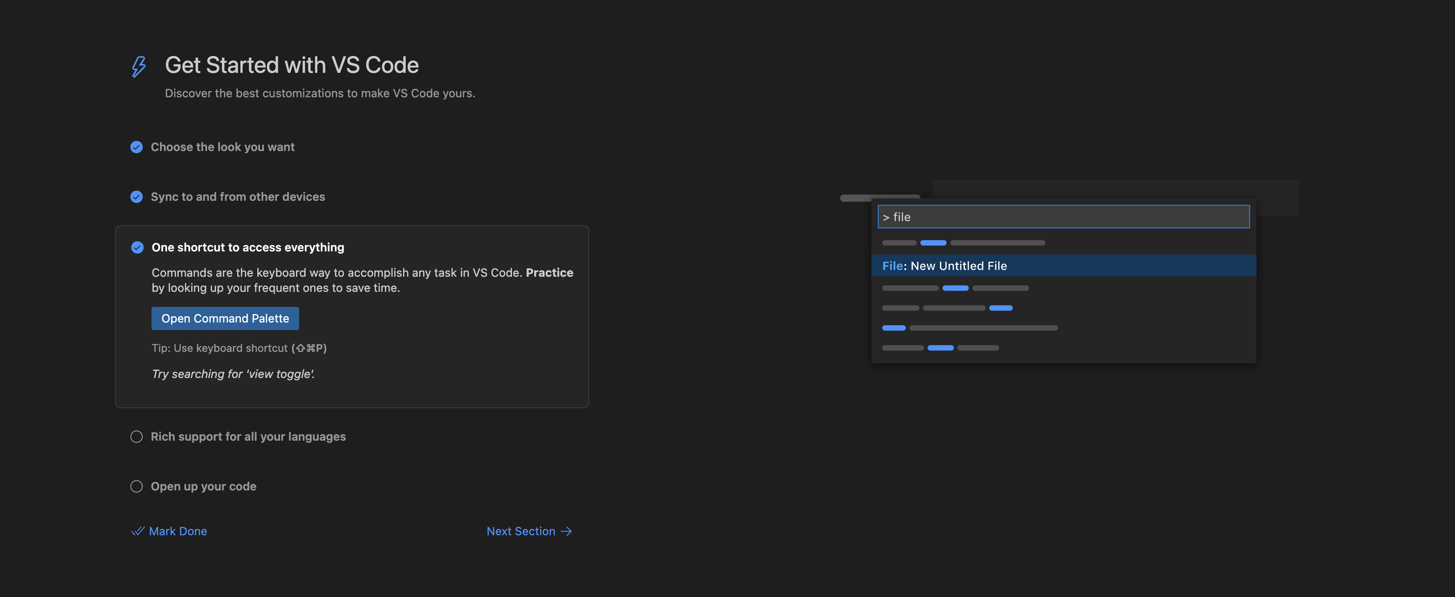The image size is (1455, 597).
Task: Select File: New Untitled File row in illustration
Action: click(x=1063, y=266)
